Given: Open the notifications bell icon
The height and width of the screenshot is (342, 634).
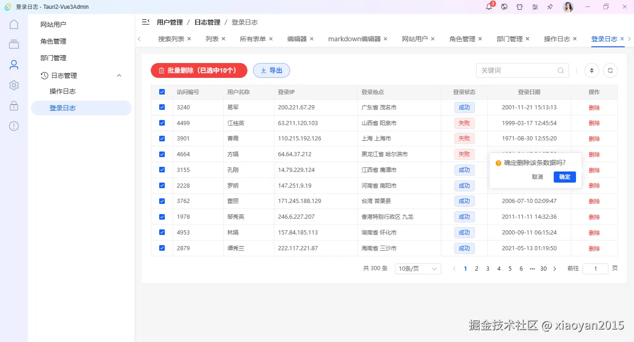Looking at the screenshot, I should coord(489,7).
